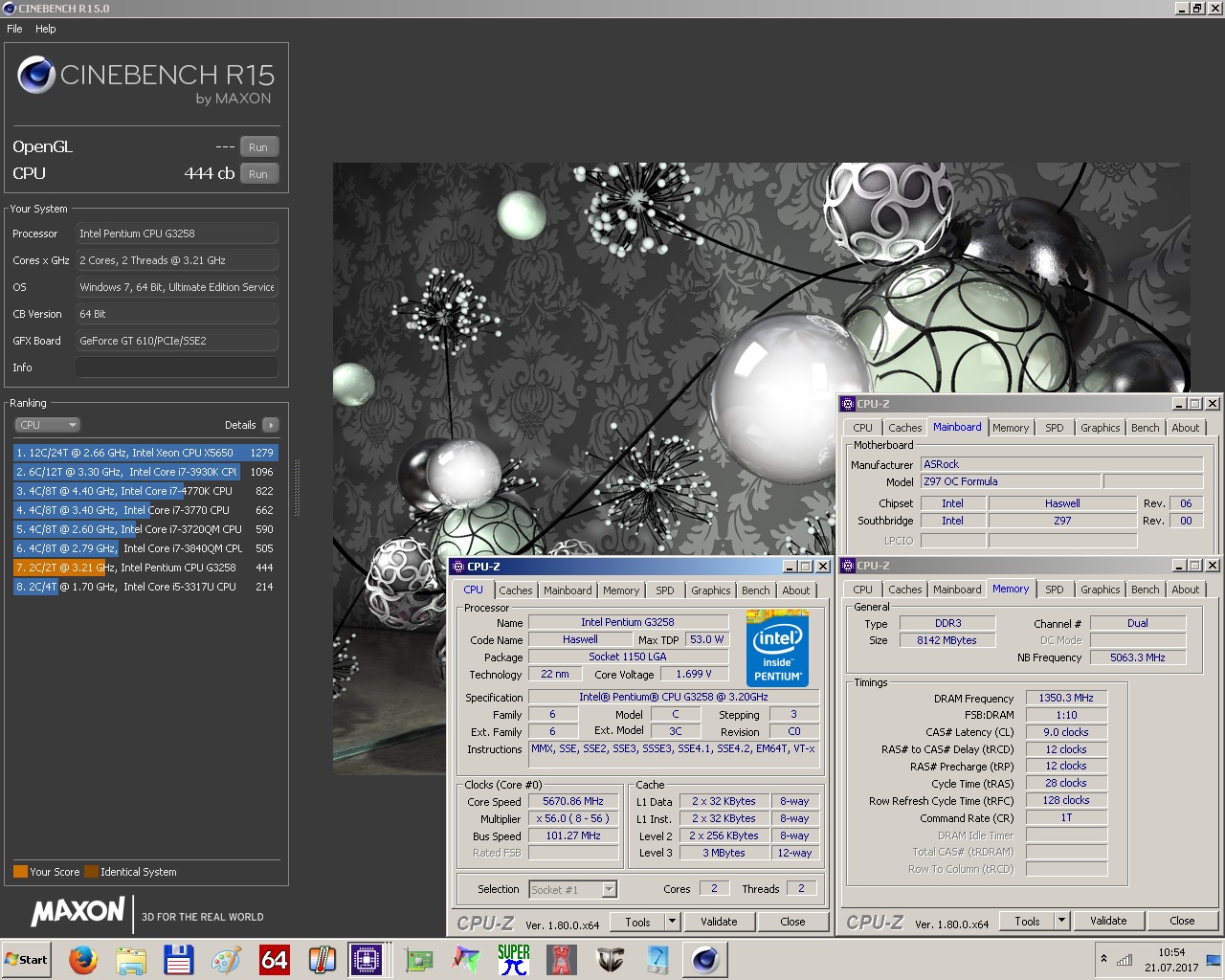Screen dimensions: 1225x980
Task: Click Close button in CPU-Z Memory window
Action: [1182, 921]
